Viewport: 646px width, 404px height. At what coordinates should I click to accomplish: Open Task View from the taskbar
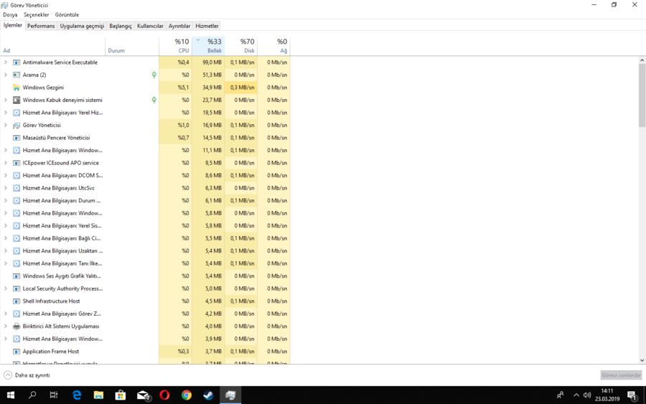click(54, 395)
